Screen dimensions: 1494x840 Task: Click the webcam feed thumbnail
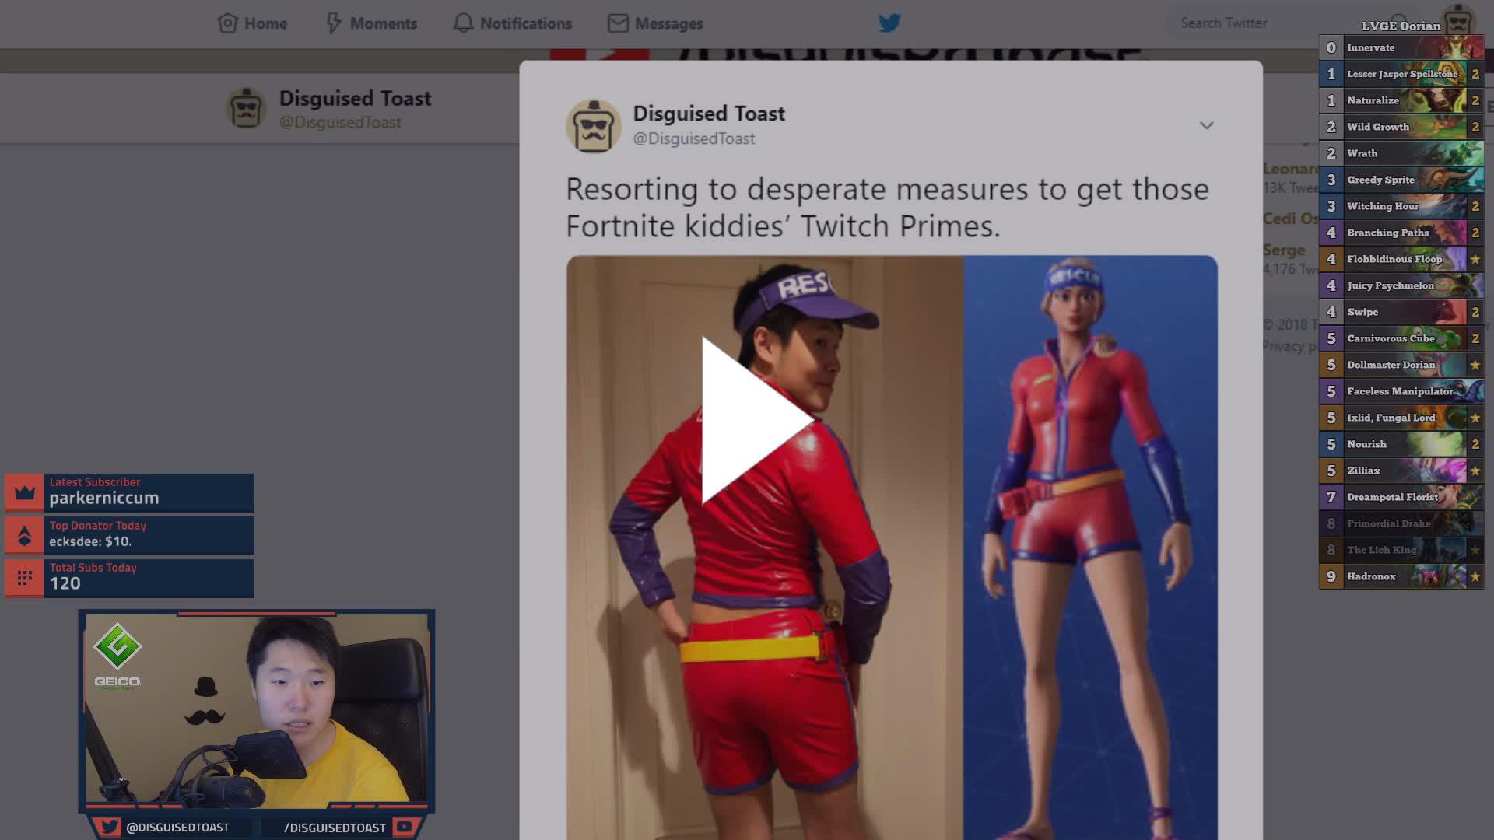point(257,709)
